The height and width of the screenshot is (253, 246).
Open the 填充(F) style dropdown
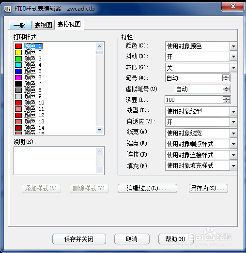(233, 166)
